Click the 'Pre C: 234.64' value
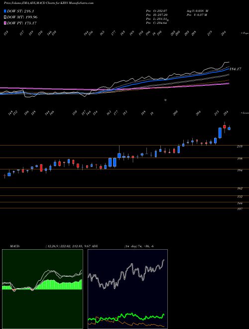Image resolution: width=249 pixels, height=329 pixels. pyautogui.click(x=156, y=23)
